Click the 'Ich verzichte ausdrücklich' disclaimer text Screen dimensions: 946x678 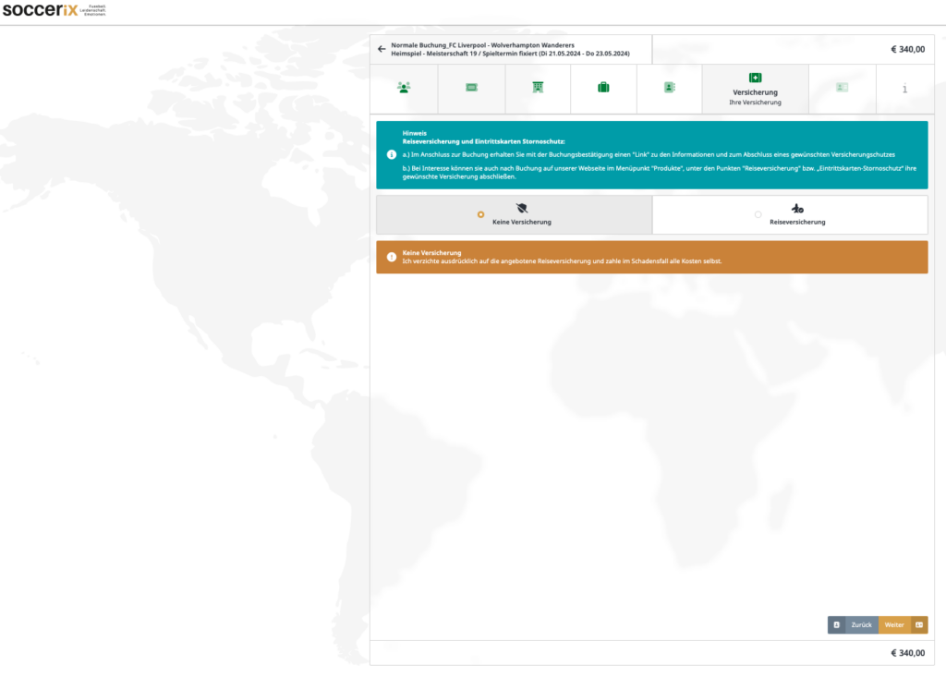click(562, 261)
